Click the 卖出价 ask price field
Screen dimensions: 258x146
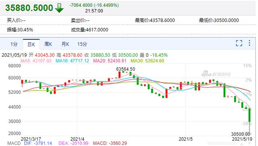(80, 21)
